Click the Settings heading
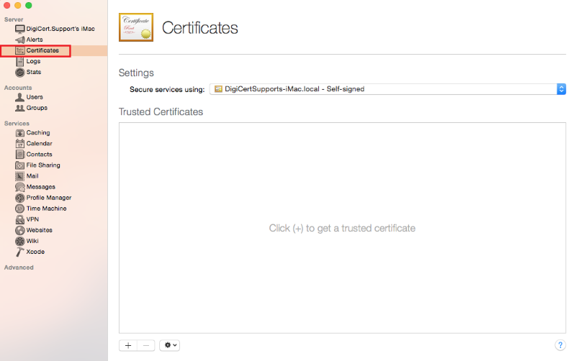The width and height of the screenshot is (576, 361). 136,73
